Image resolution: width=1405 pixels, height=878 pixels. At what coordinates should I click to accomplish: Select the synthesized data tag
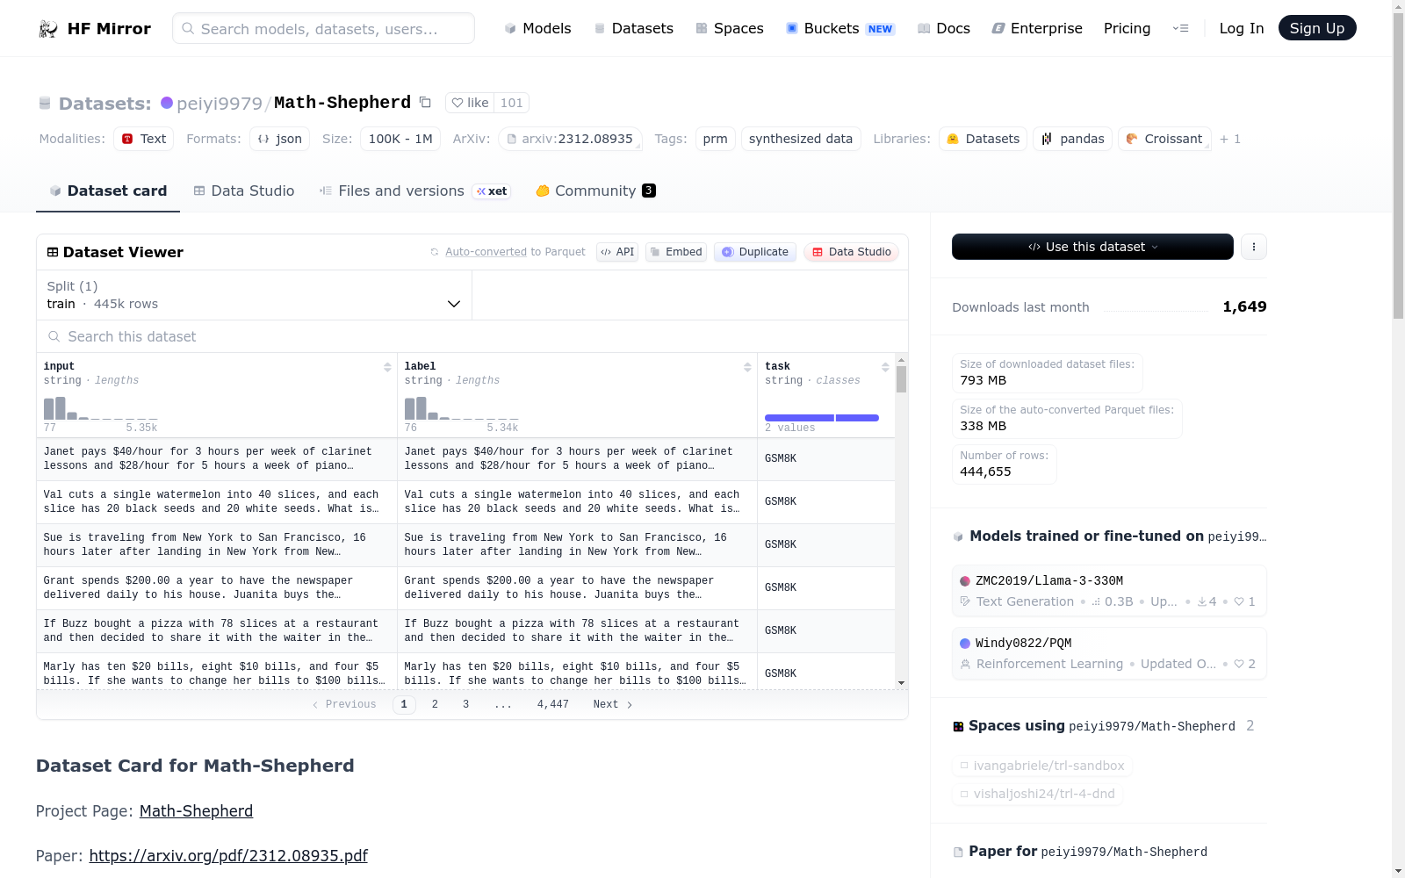click(801, 139)
